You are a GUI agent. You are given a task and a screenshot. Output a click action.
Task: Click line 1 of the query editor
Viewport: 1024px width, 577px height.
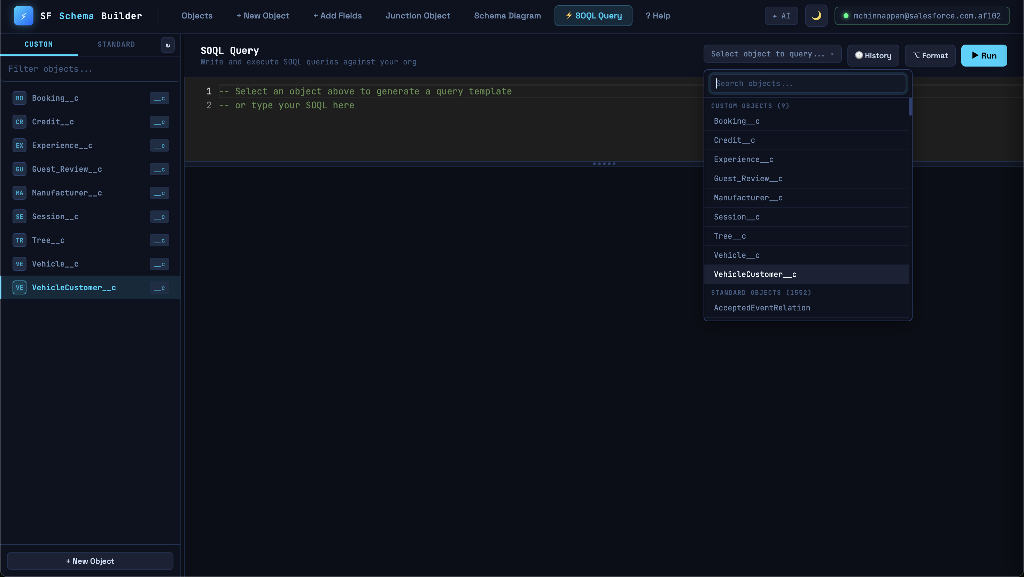(x=365, y=91)
